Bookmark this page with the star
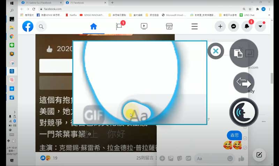Screen dimensions: 279x166 [250, 9]
